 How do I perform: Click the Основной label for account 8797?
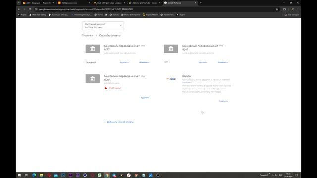pyautogui.click(x=91, y=63)
